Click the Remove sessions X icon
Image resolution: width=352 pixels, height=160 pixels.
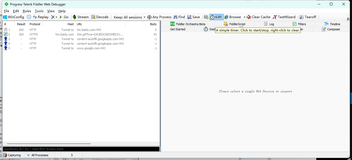pos(53,17)
